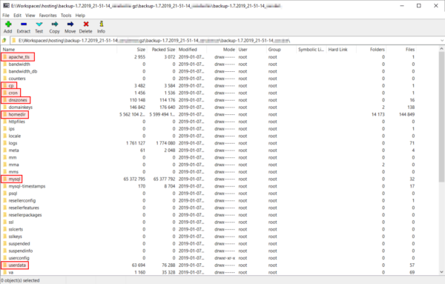Select the cp folder icon
Viewport: 445px width, 284px height.
(x=5, y=85)
